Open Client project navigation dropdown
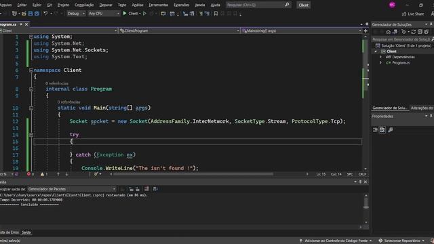Viewport: 434px width, 244px height. 59,30
